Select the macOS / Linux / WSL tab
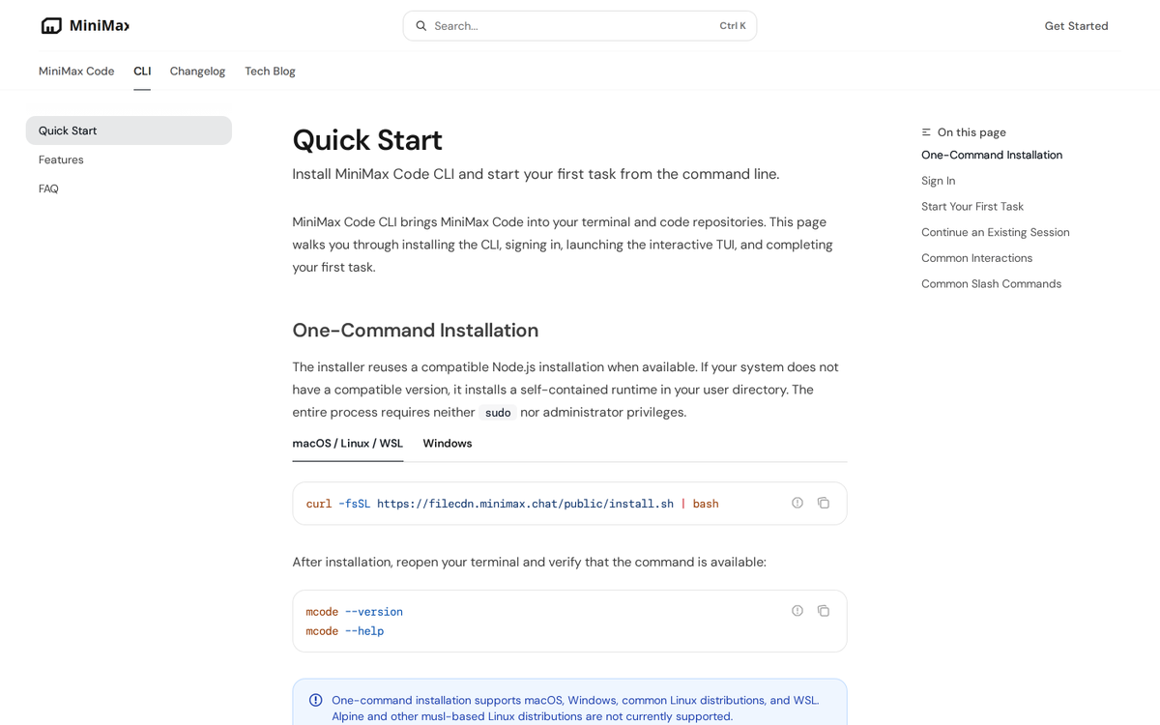This screenshot has height=725, width=1160. coord(348,444)
